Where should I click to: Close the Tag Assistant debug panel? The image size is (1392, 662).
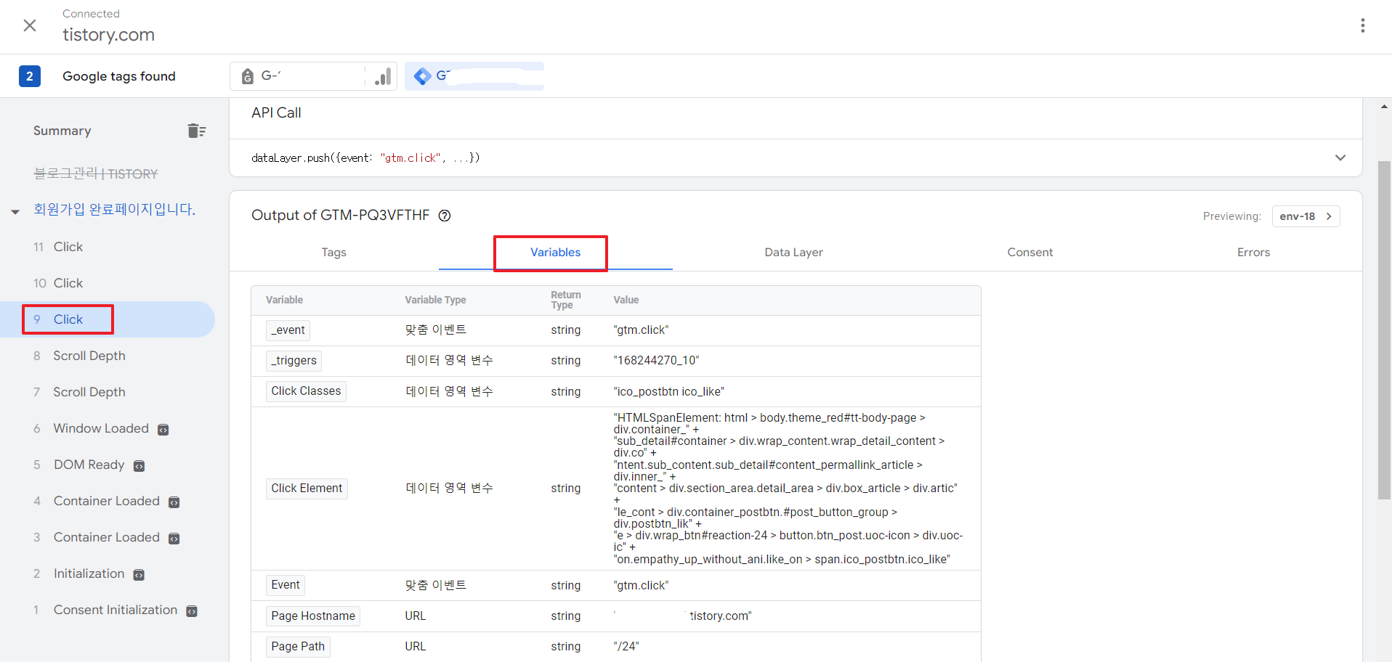[x=30, y=25]
